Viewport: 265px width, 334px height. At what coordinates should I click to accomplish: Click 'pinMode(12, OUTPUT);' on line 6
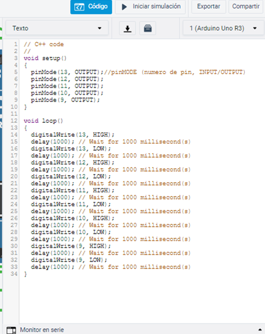tap(67, 79)
